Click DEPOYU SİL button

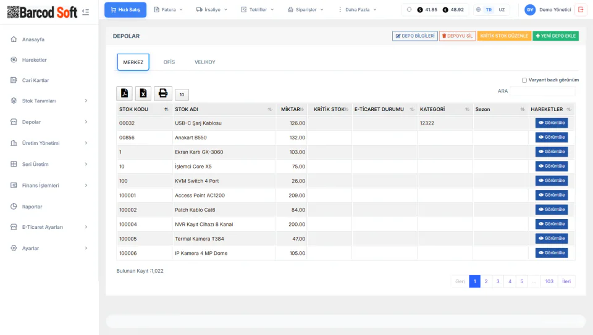click(x=457, y=36)
